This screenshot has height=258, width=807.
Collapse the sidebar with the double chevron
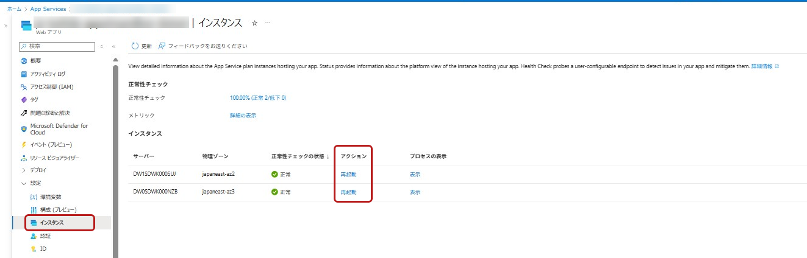click(113, 46)
